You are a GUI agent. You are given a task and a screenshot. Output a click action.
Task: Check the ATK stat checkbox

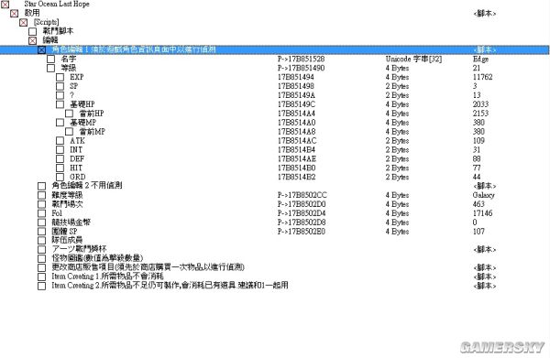60,141
